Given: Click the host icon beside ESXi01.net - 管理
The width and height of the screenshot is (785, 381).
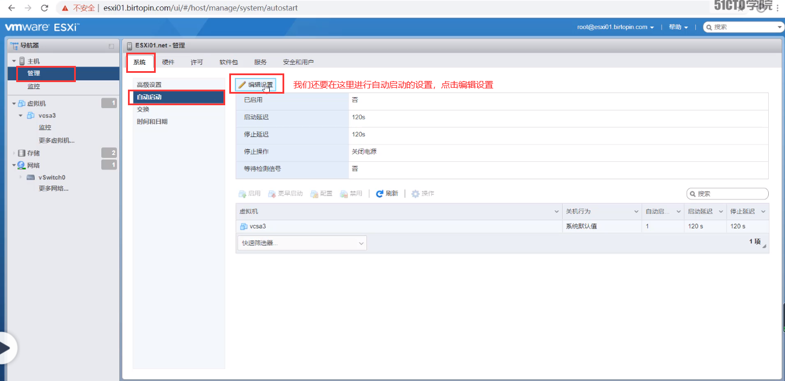Looking at the screenshot, I should 130,45.
